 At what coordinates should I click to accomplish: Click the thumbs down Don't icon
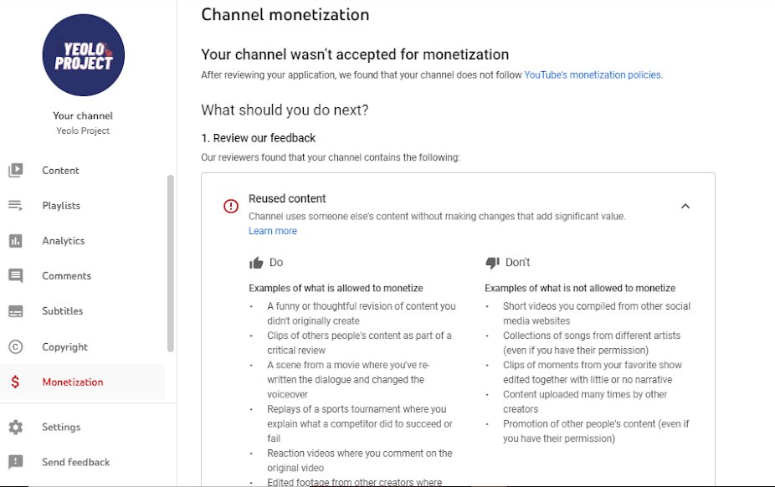tap(492, 263)
